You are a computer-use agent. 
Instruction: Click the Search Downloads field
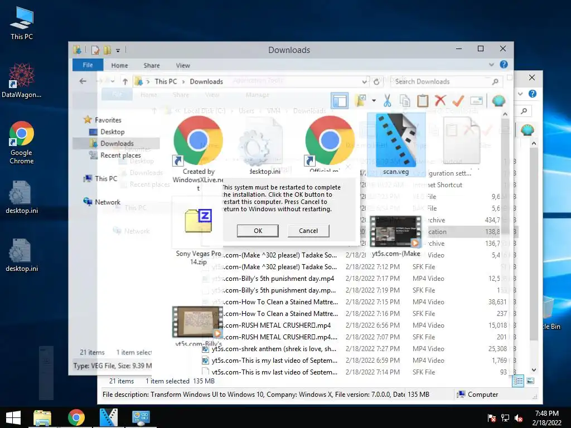pyautogui.click(x=447, y=81)
